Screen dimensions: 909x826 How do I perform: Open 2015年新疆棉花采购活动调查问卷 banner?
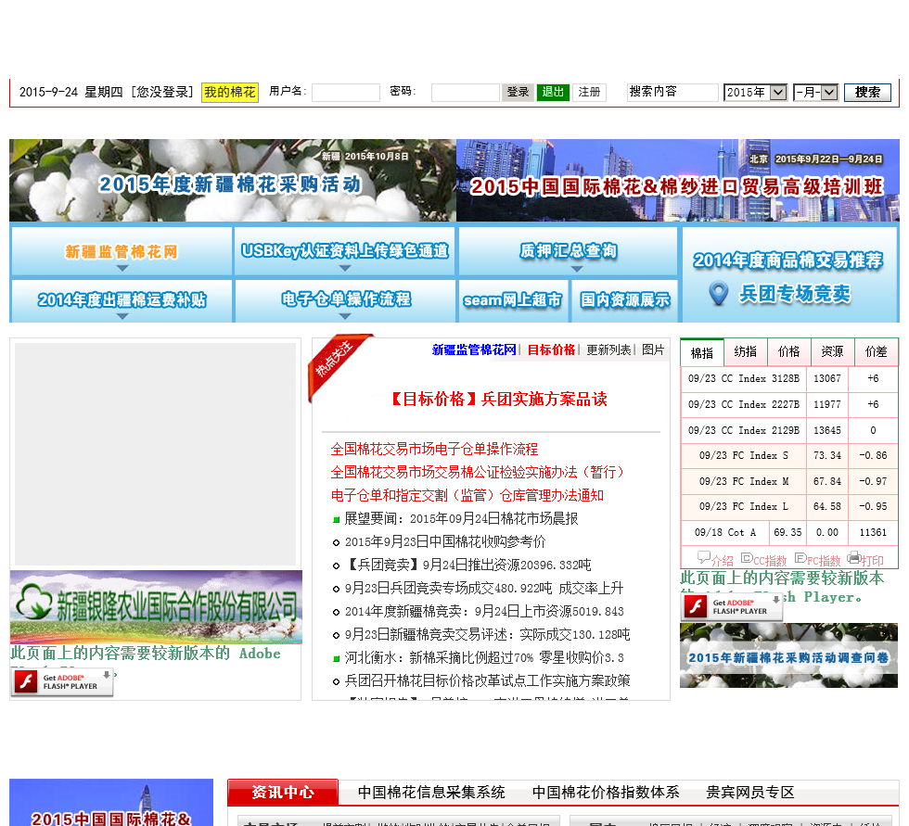point(788,655)
